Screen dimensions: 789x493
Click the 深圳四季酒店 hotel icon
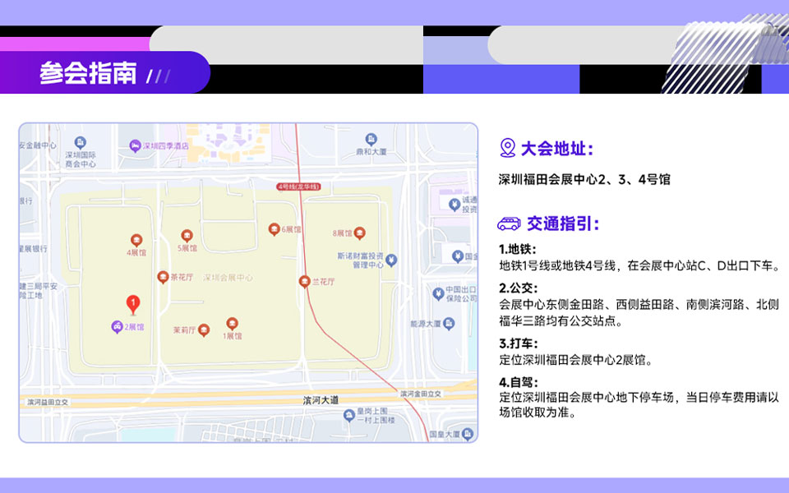click(x=135, y=146)
